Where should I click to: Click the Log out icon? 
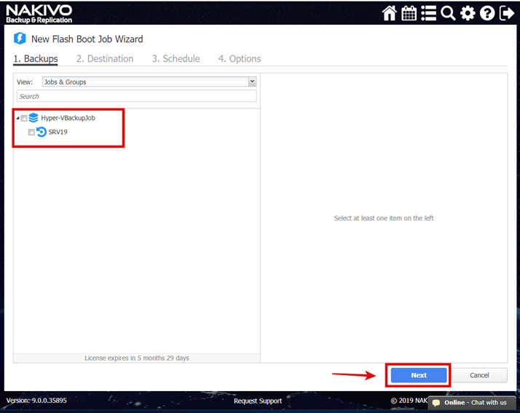(x=507, y=13)
